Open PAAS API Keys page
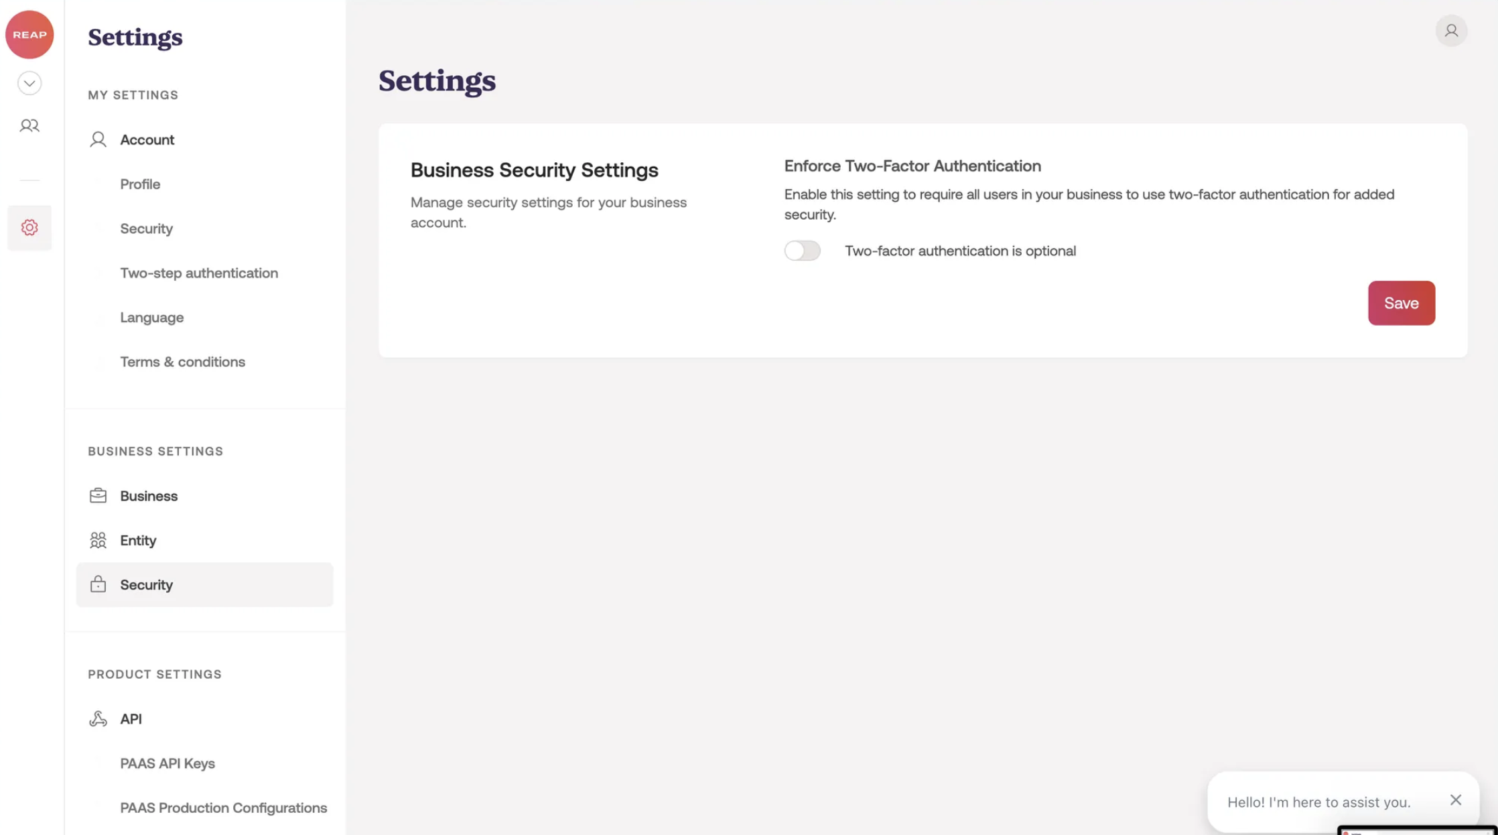 [x=167, y=763]
